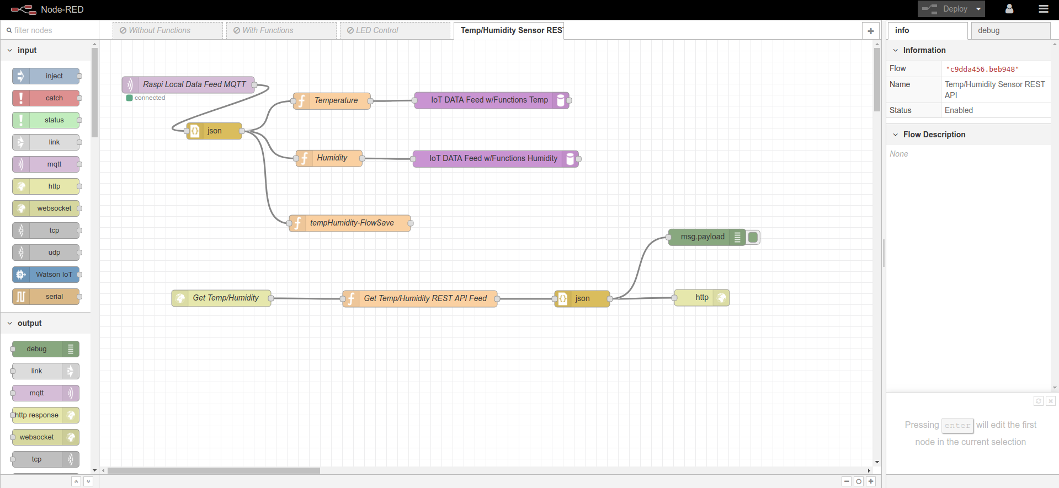Click the horizontal canvas scrollbar
The width and height of the screenshot is (1059, 488).
(214, 470)
